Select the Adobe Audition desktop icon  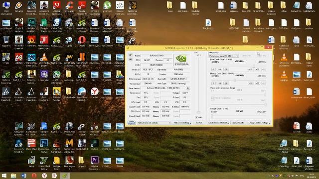click(31, 25)
